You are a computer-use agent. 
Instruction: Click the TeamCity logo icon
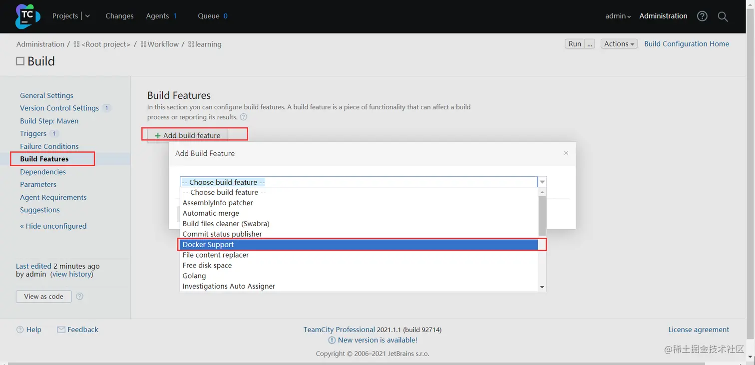[x=27, y=16]
